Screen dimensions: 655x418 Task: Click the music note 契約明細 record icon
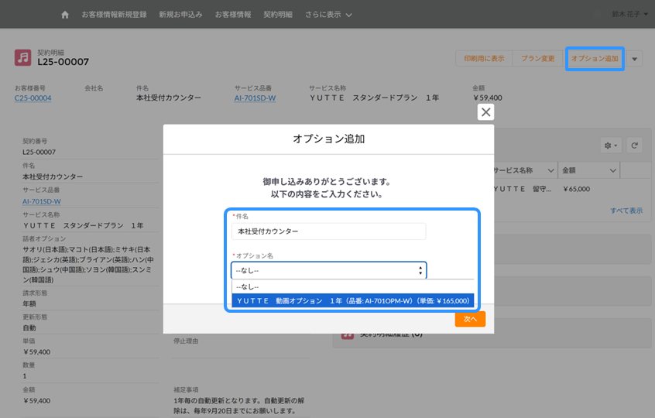(x=23, y=58)
